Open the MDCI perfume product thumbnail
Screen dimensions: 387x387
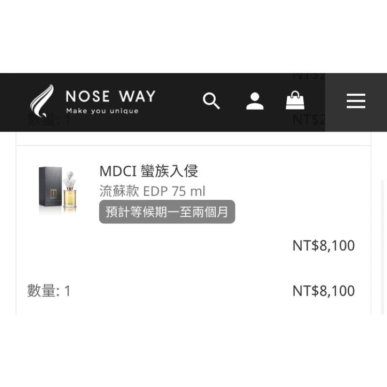click(58, 189)
